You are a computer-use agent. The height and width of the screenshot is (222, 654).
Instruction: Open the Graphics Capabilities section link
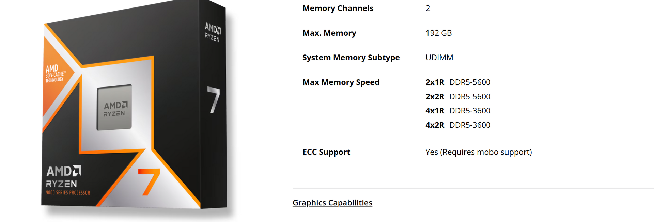coord(332,203)
